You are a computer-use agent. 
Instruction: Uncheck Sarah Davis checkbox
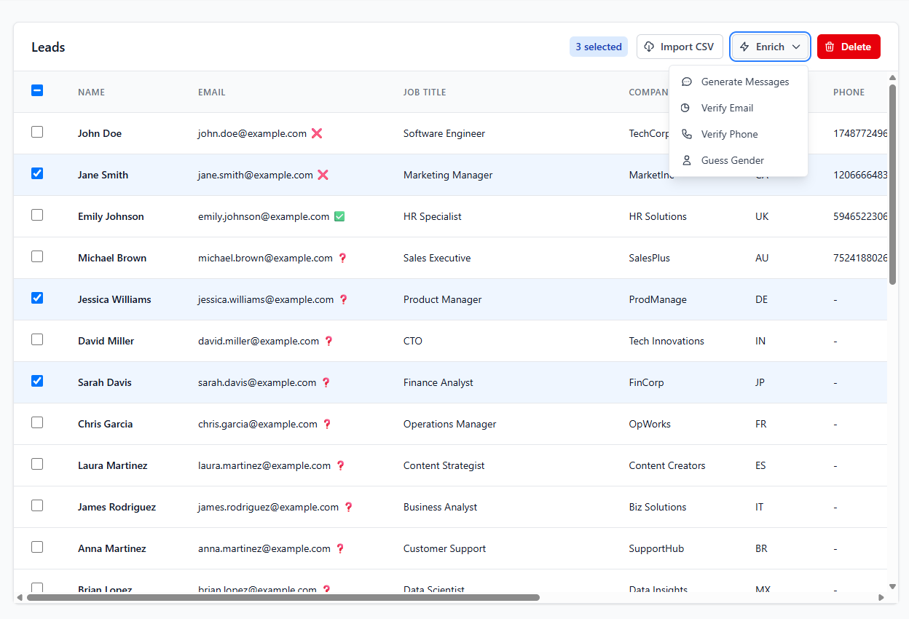(x=37, y=381)
